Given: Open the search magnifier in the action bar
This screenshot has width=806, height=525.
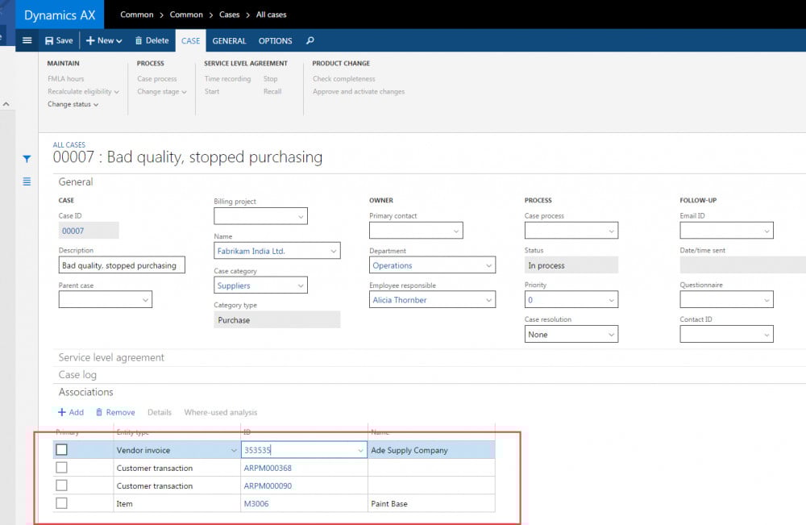Looking at the screenshot, I should pyautogui.click(x=310, y=41).
